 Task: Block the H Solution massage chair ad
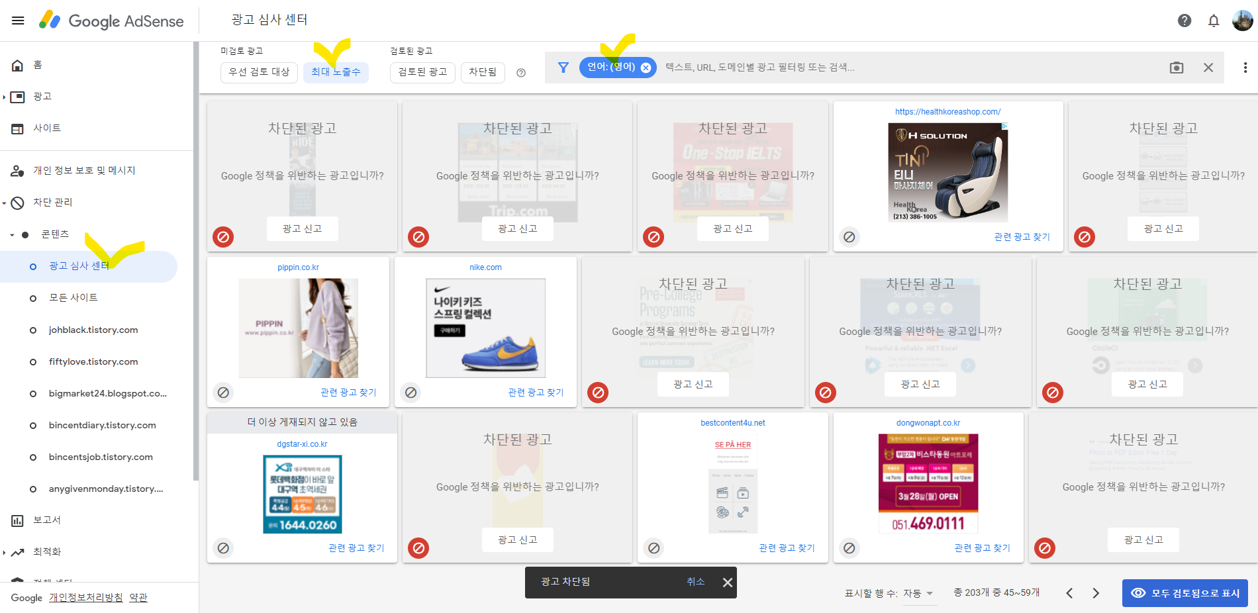[x=849, y=237]
